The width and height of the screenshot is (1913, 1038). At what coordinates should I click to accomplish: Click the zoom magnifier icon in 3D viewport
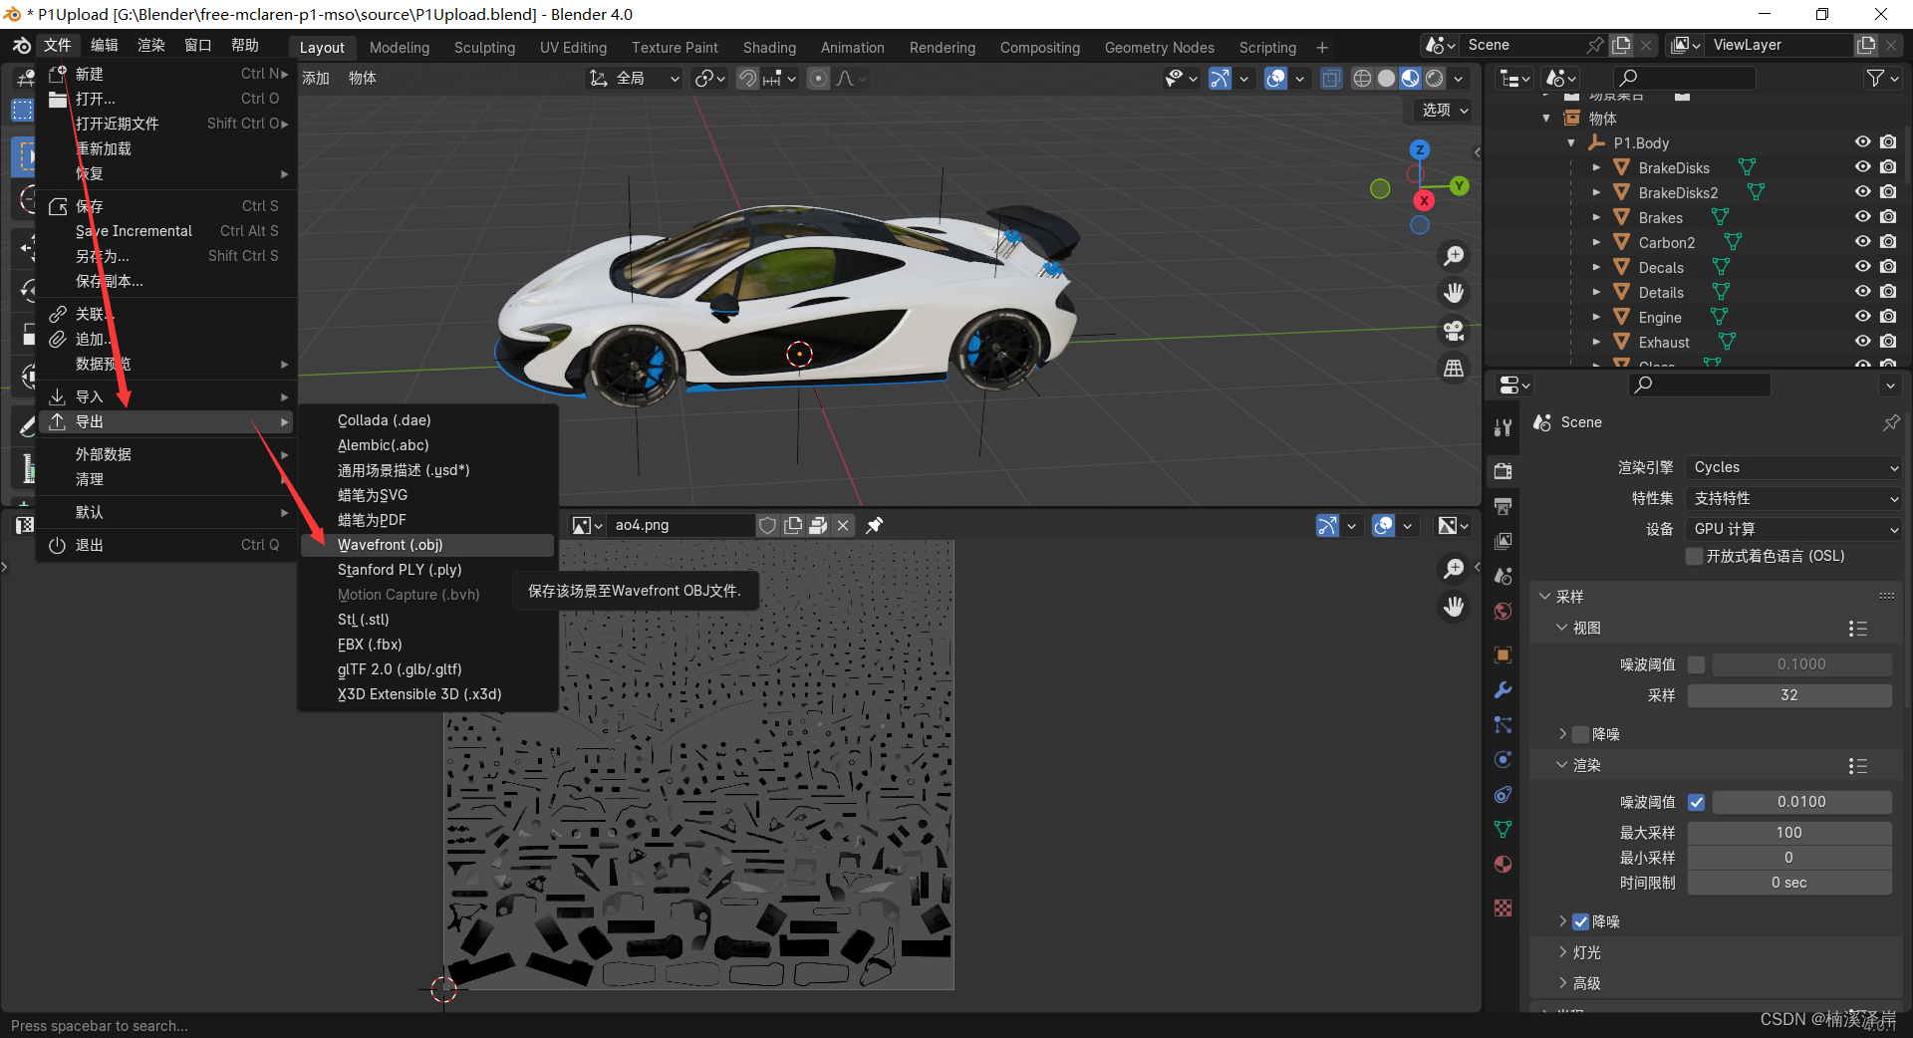[1454, 256]
